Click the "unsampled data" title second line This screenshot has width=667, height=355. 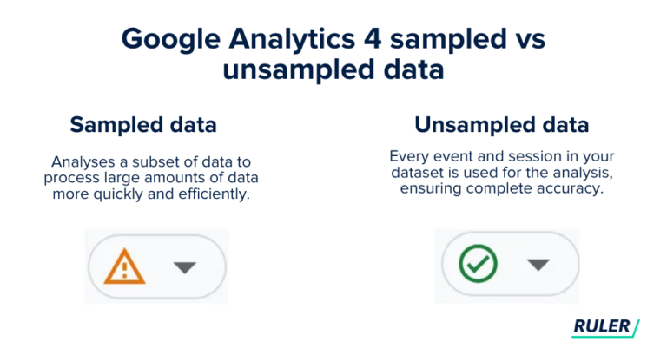(333, 69)
